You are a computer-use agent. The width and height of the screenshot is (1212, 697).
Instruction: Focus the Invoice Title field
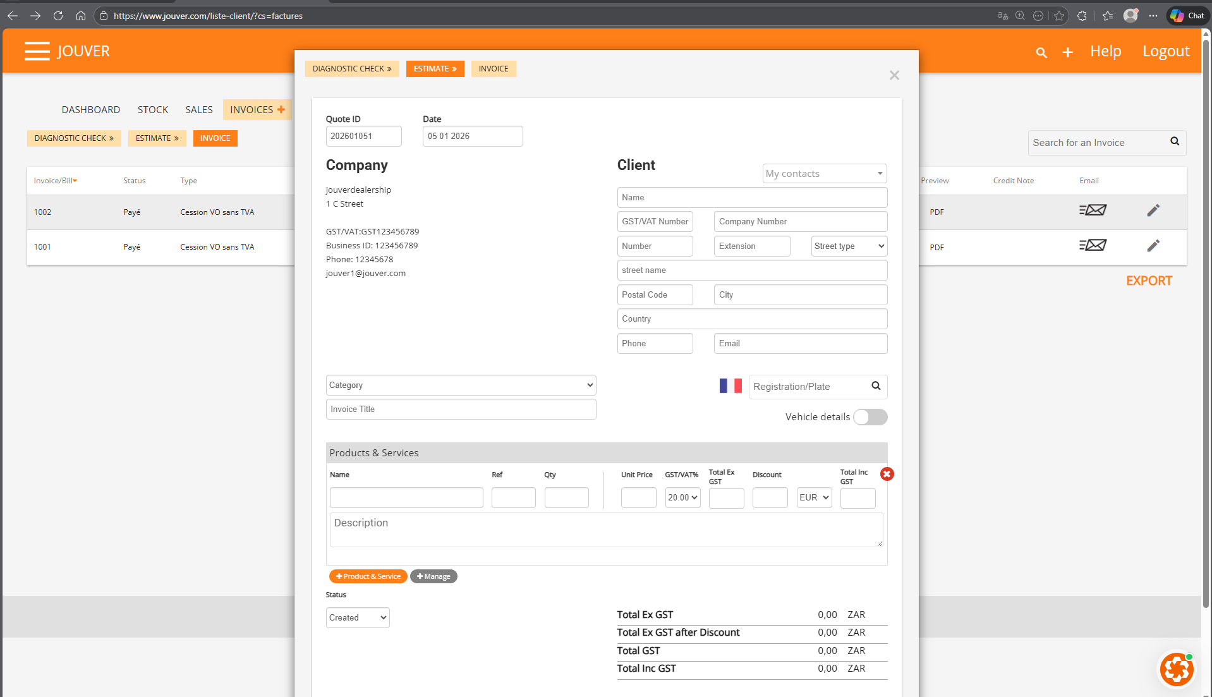click(461, 409)
